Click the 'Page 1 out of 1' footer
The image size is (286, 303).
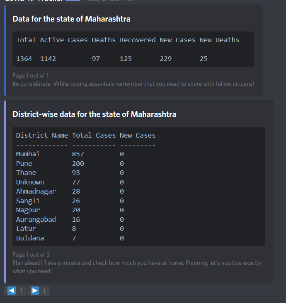point(31,75)
